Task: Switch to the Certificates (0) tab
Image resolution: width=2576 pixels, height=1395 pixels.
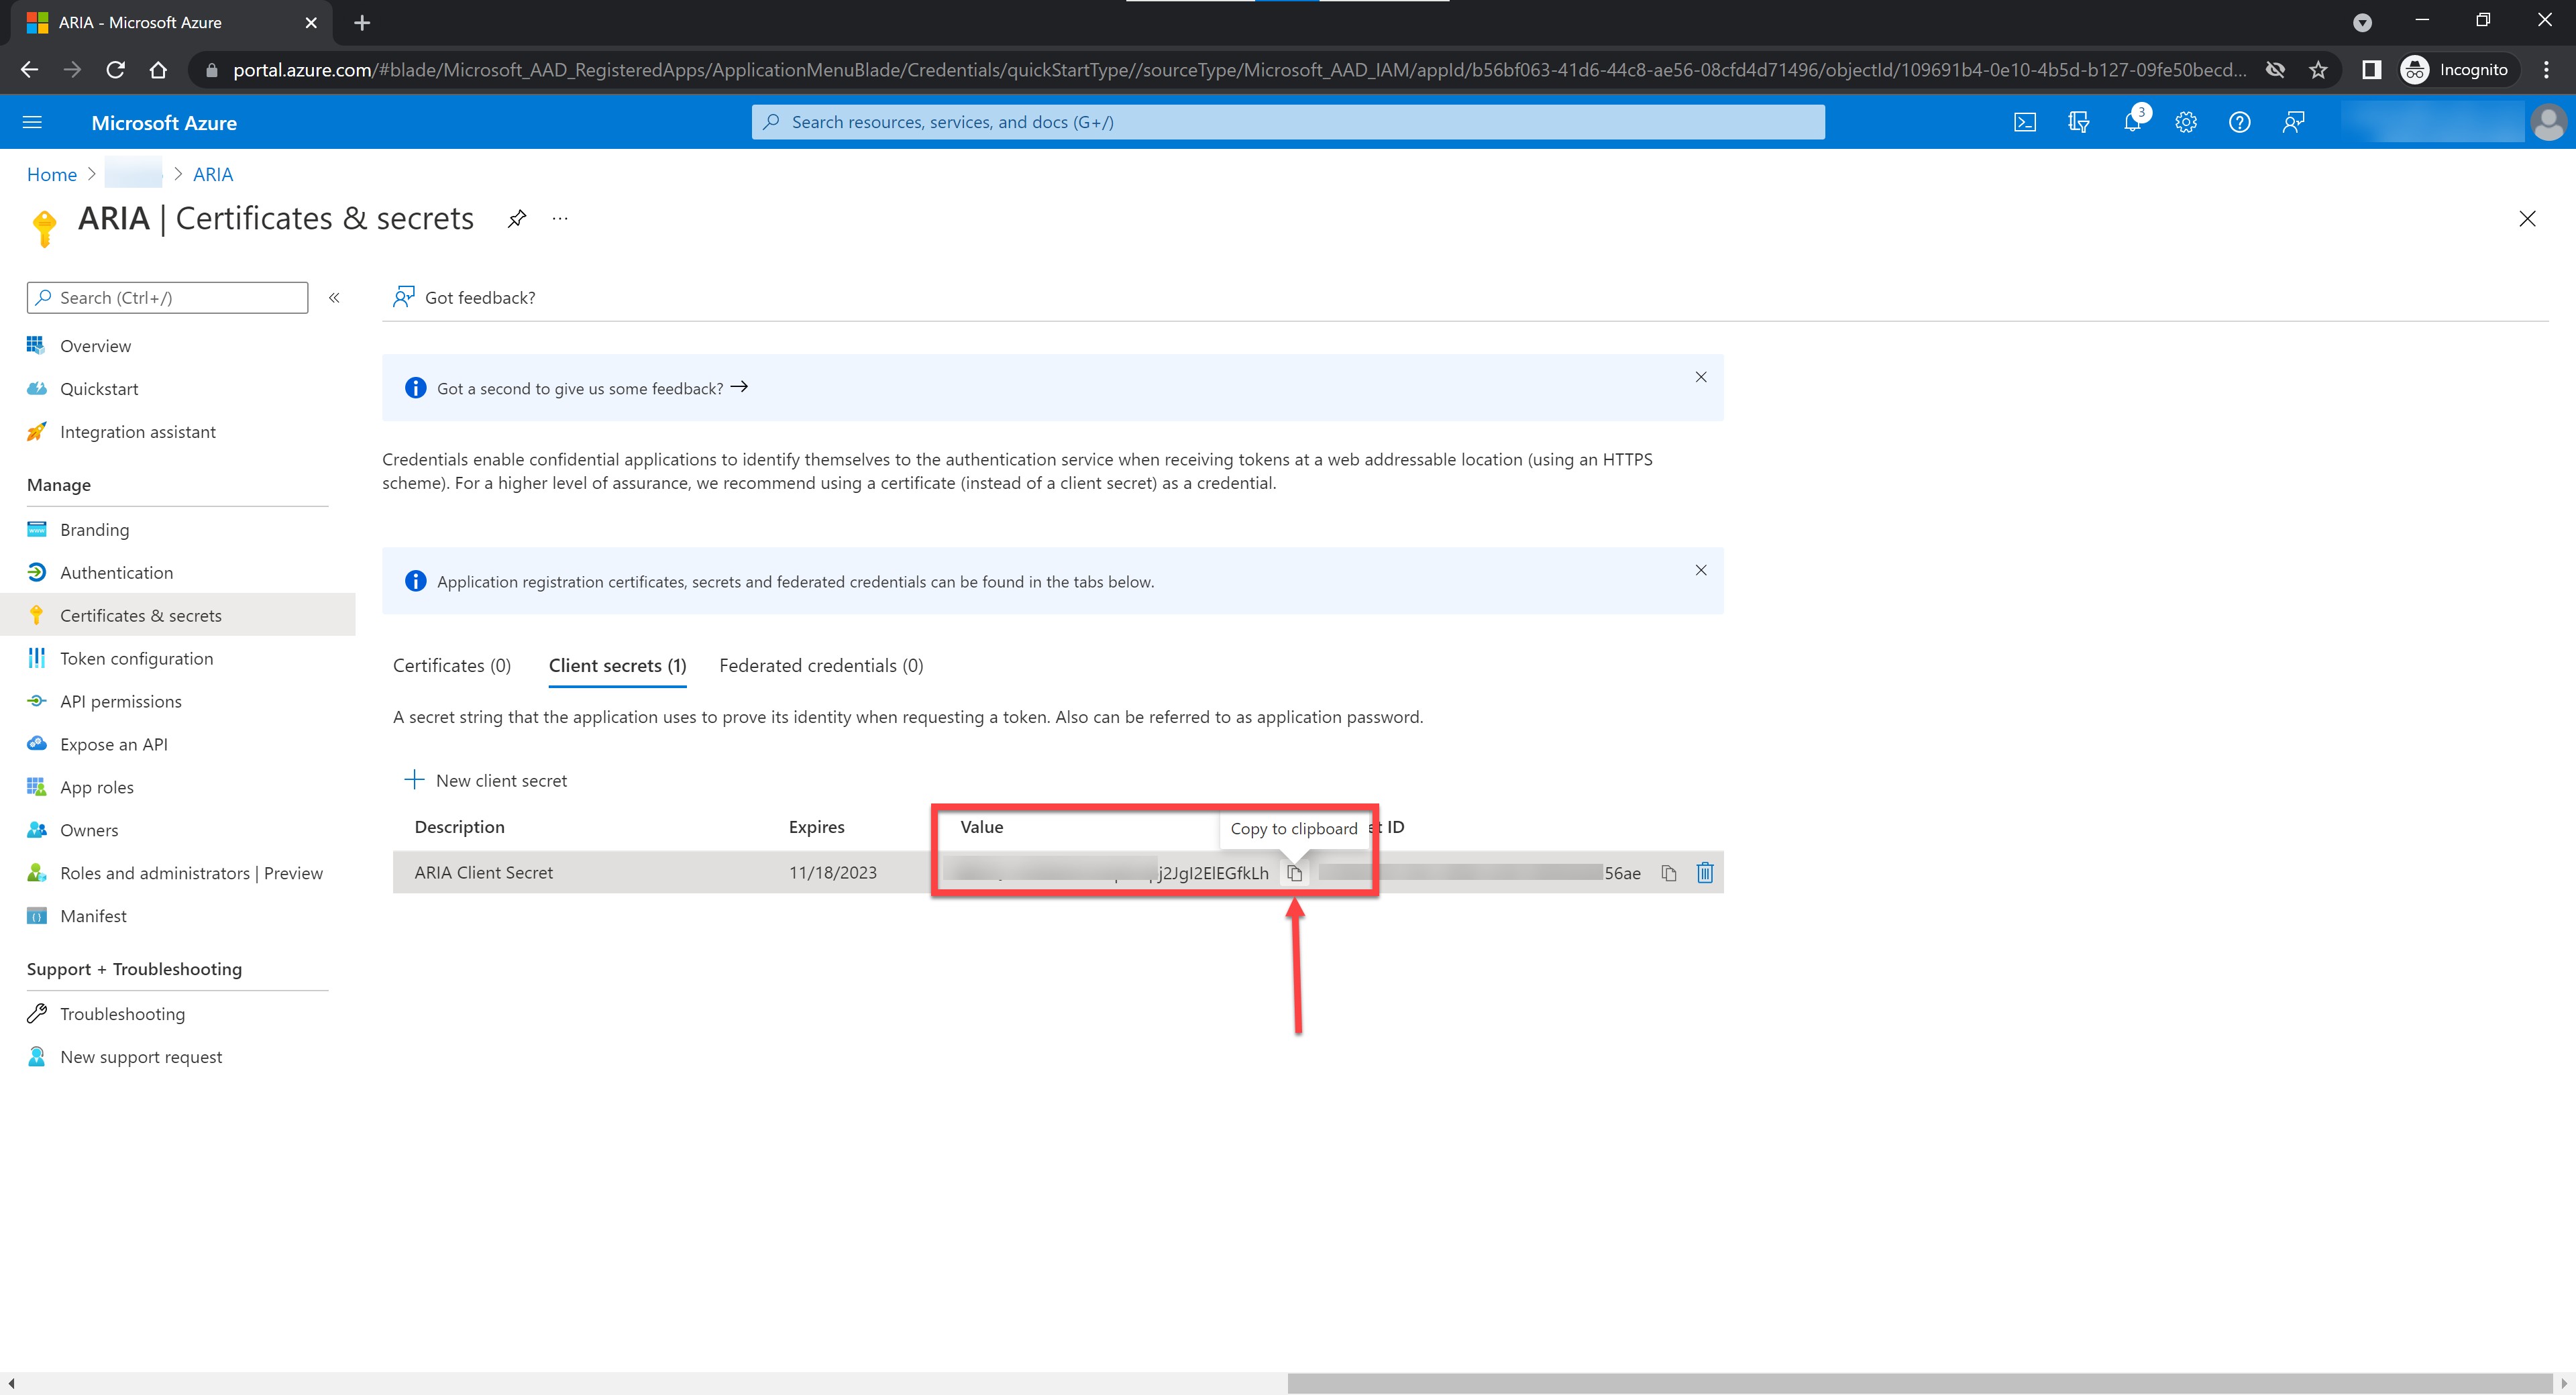Action: click(452, 666)
